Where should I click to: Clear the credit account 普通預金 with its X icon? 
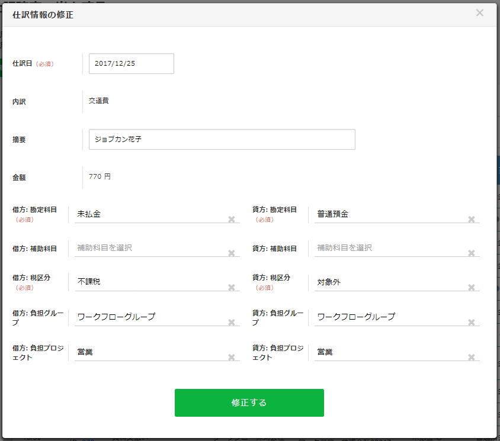click(472, 219)
